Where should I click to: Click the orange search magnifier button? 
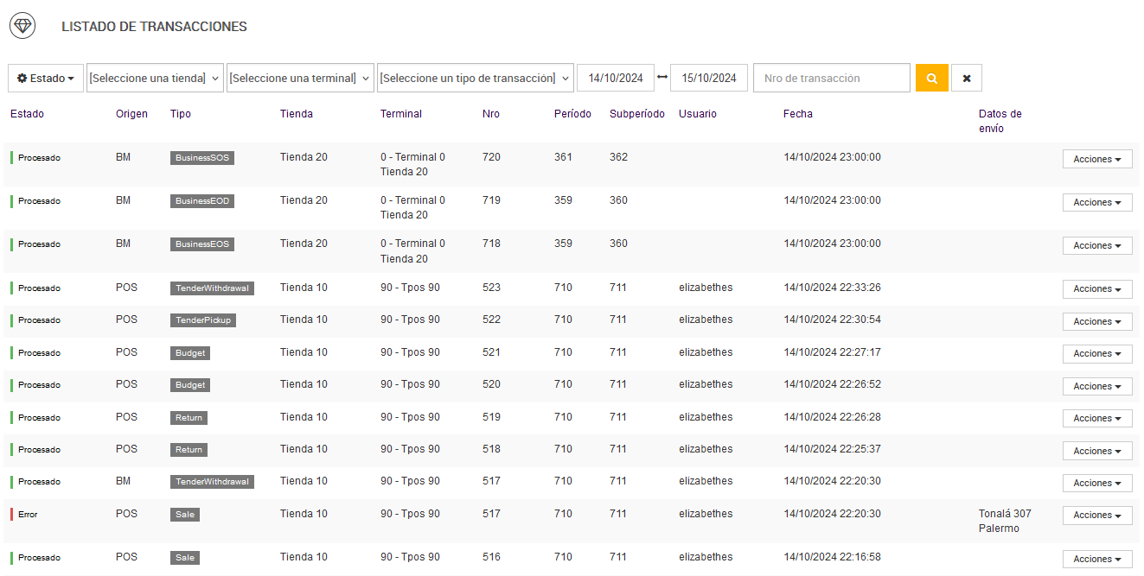931,78
